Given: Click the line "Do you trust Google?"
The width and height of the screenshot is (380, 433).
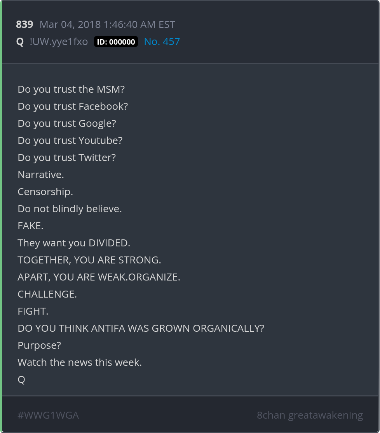Looking at the screenshot, I should click(x=67, y=123).
